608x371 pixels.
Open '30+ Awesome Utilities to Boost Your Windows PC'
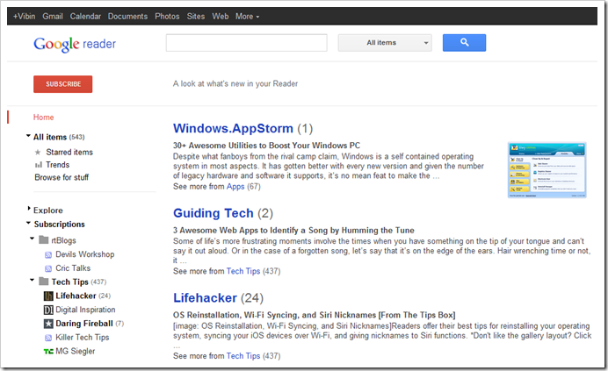266,146
